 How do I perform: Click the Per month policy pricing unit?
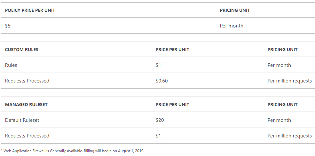click(x=232, y=26)
